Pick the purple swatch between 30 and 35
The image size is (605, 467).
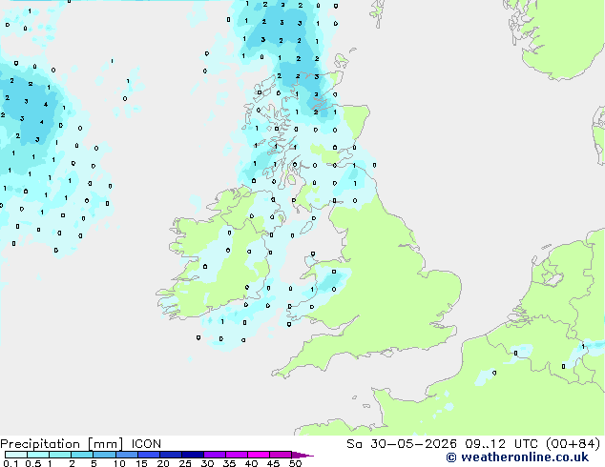pyautogui.click(x=215, y=455)
